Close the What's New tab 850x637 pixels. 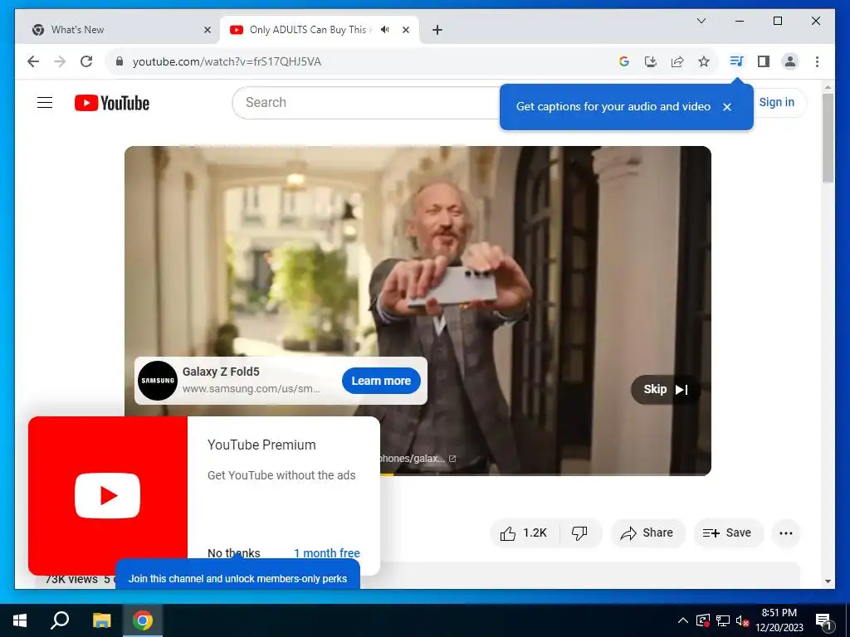(x=207, y=30)
